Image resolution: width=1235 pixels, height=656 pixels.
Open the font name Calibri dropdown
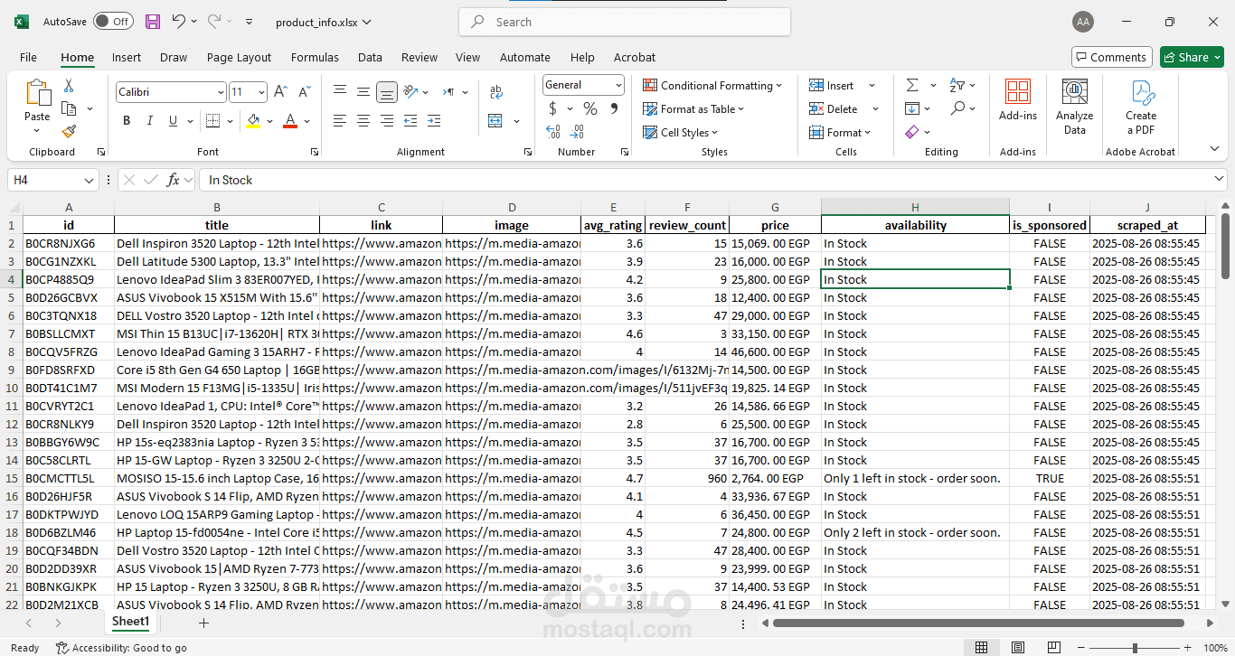pyautogui.click(x=221, y=92)
